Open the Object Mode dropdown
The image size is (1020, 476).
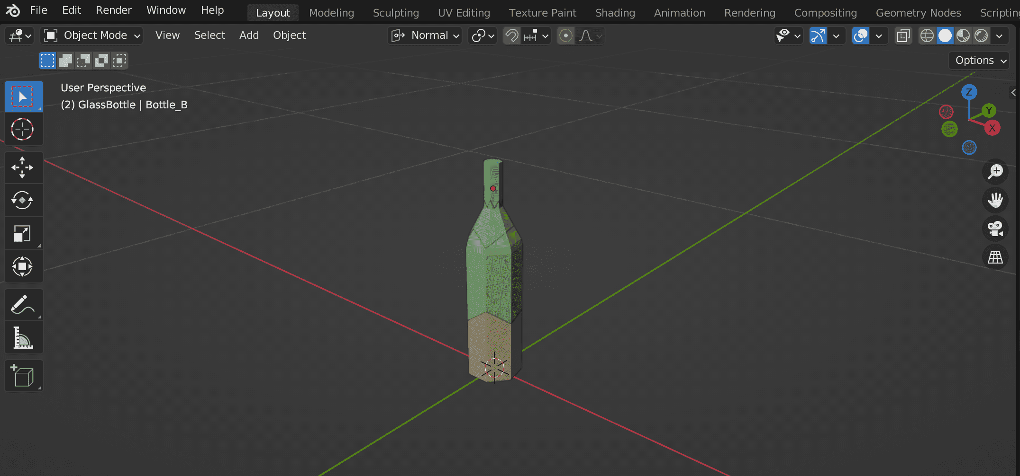91,35
